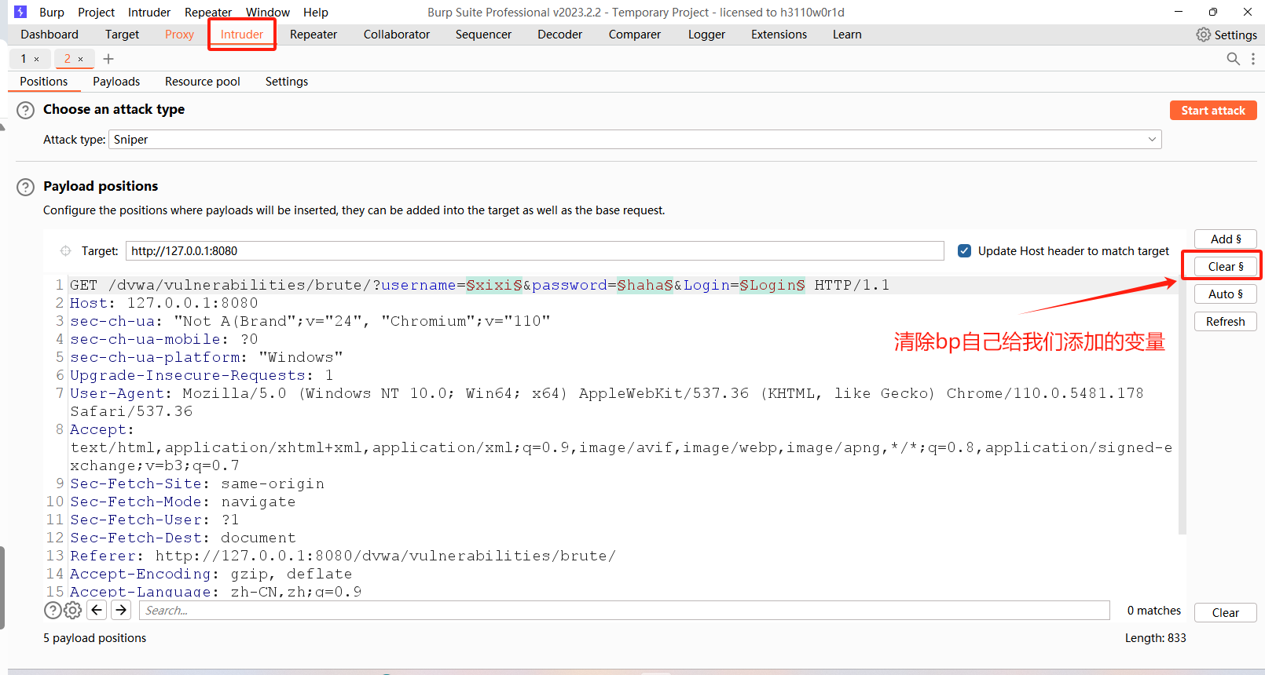Select Intruder attack tab 2

68,59
